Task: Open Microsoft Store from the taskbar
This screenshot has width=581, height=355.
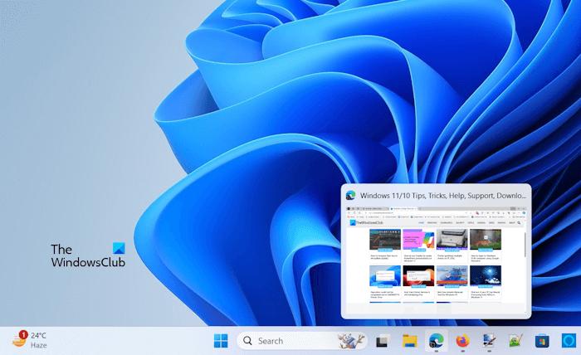Action: (541, 340)
